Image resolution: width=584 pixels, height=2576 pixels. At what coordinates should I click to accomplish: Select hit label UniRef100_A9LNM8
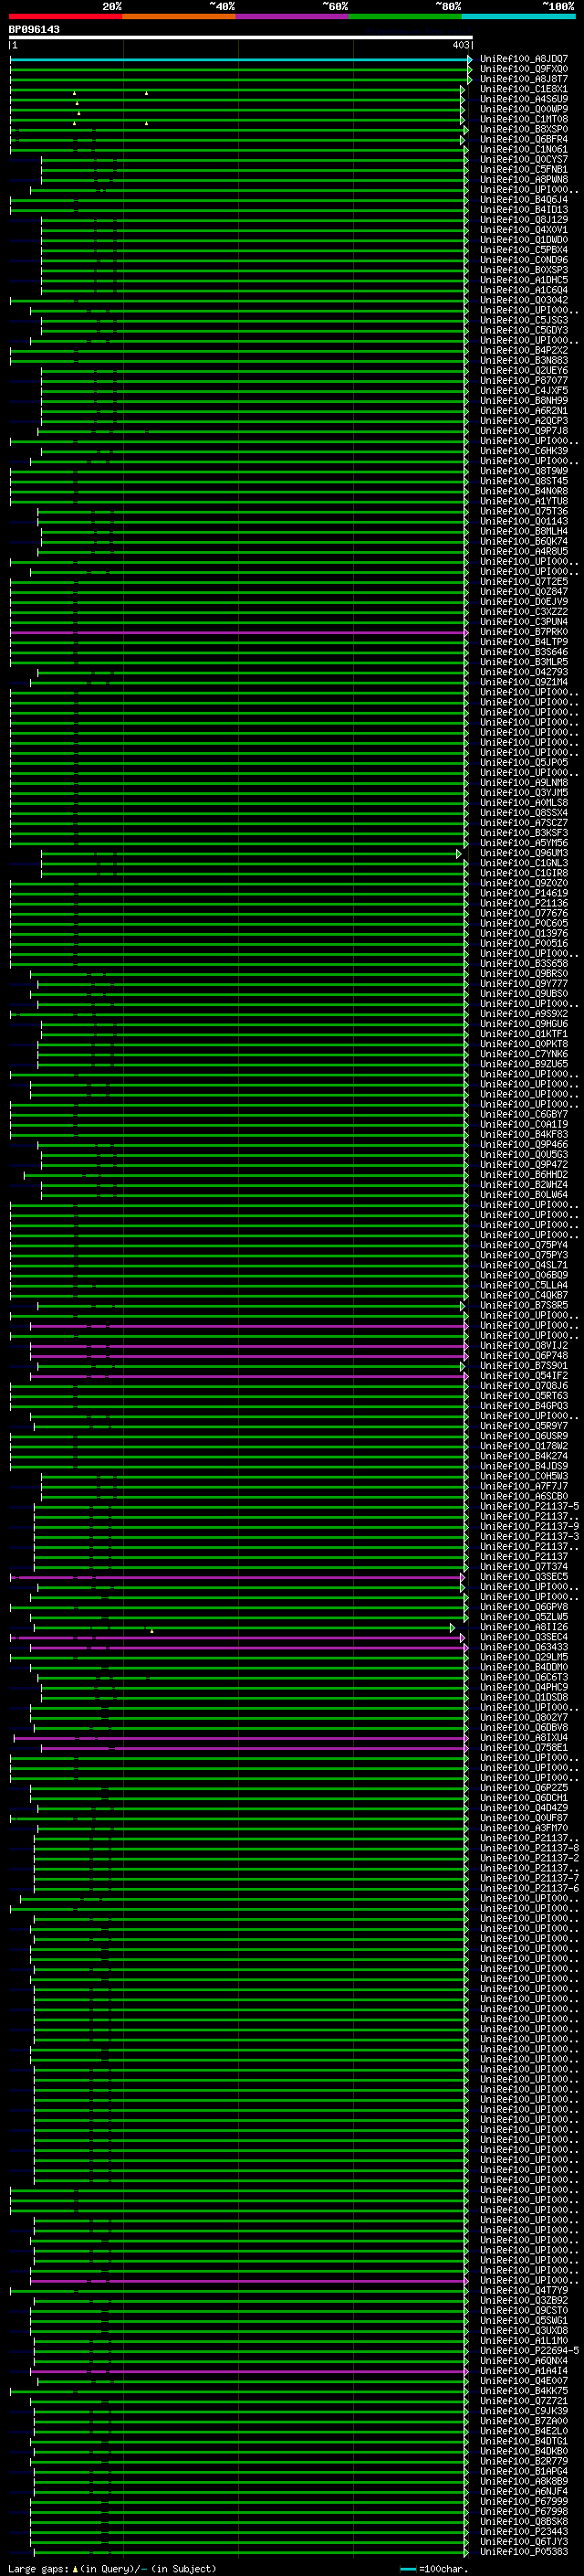pos(523,783)
